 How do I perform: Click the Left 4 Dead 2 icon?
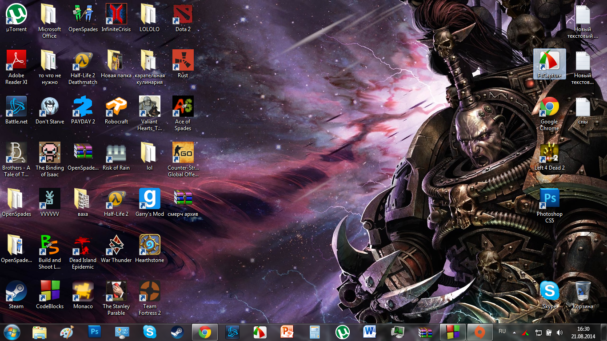549,153
